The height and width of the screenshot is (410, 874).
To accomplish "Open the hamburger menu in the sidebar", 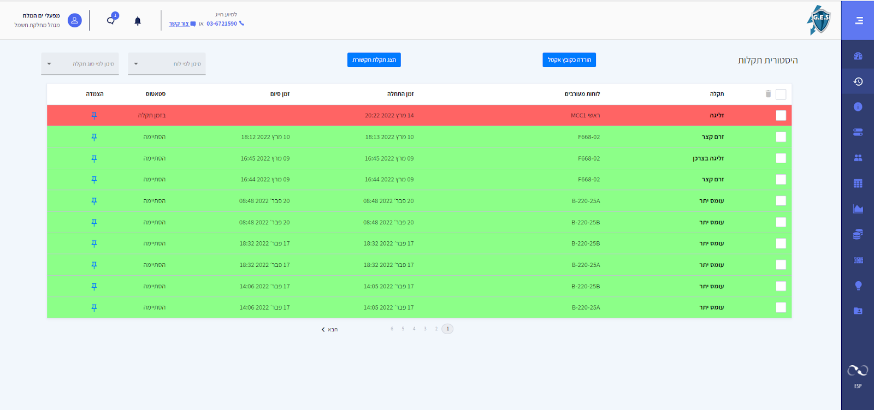I will pyautogui.click(x=859, y=20).
